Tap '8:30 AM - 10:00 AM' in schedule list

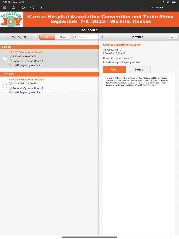click(x=24, y=56)
